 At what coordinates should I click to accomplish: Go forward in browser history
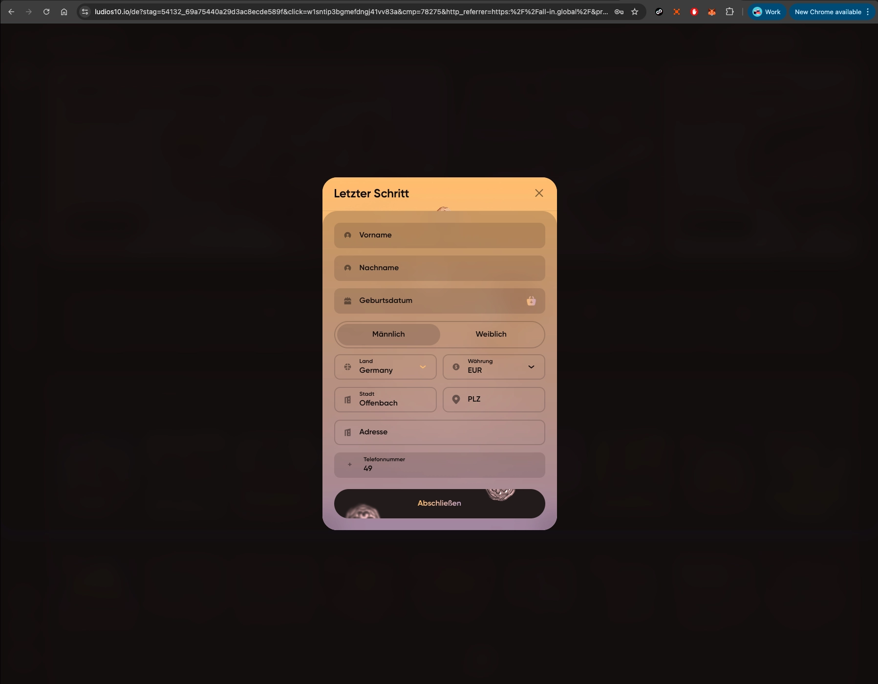[29, 12]
